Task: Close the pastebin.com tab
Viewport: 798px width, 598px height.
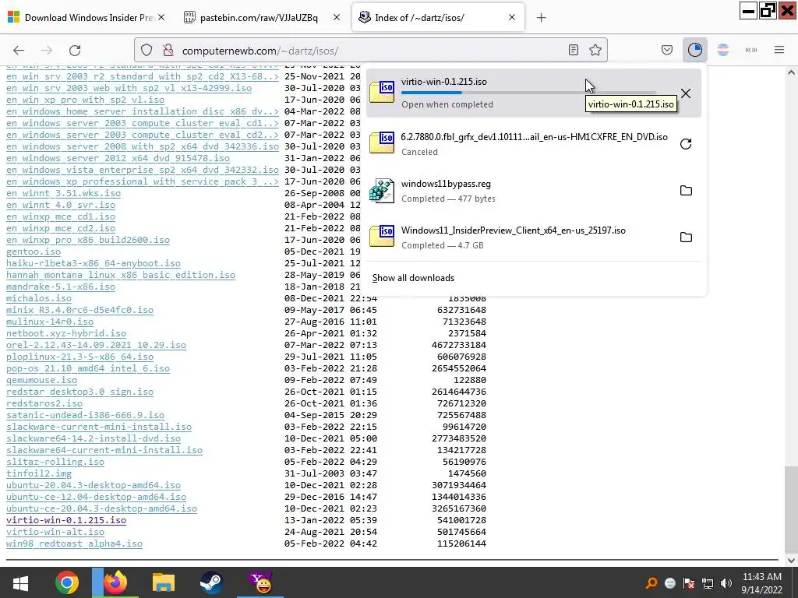Action: pos(337,17)
